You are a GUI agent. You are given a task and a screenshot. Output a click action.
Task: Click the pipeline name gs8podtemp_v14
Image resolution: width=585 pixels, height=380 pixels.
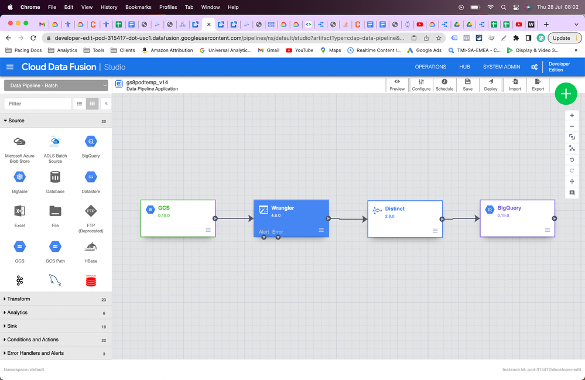[147, 82]
